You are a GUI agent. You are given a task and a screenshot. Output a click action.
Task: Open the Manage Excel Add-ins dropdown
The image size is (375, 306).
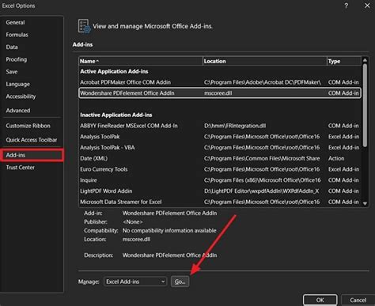135,281
